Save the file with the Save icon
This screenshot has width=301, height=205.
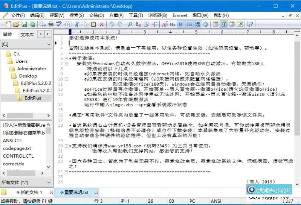pyautogui.click(x=24, y=24)
